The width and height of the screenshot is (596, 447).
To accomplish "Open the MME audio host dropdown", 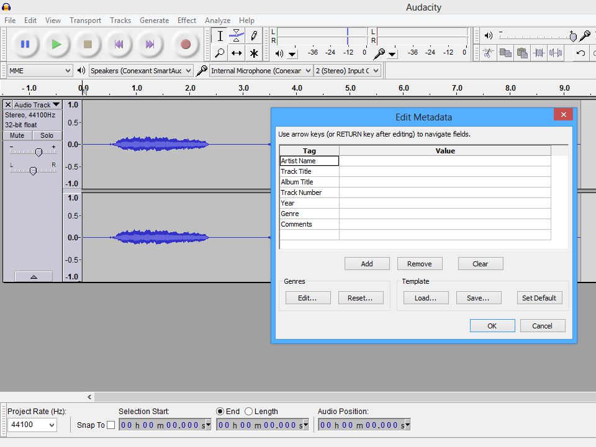I will coord(40,71).
